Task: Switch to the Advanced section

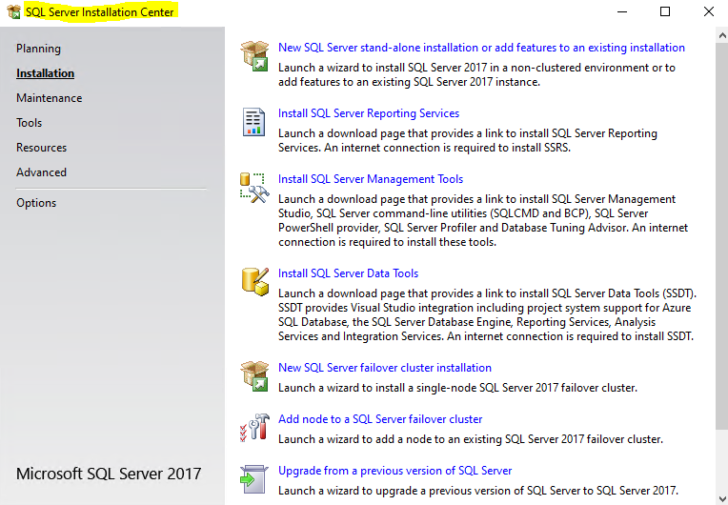Action: click(41, 172)
